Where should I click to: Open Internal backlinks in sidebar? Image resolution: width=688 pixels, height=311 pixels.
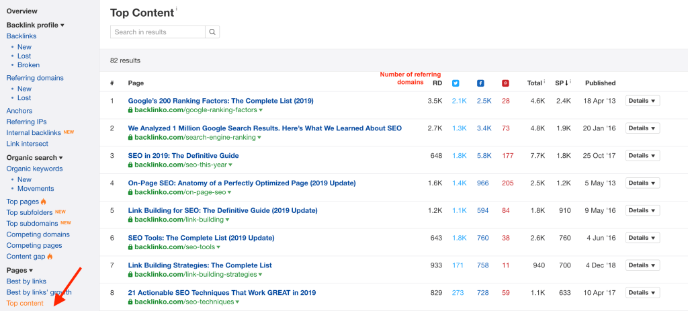[x=34, y=133]
